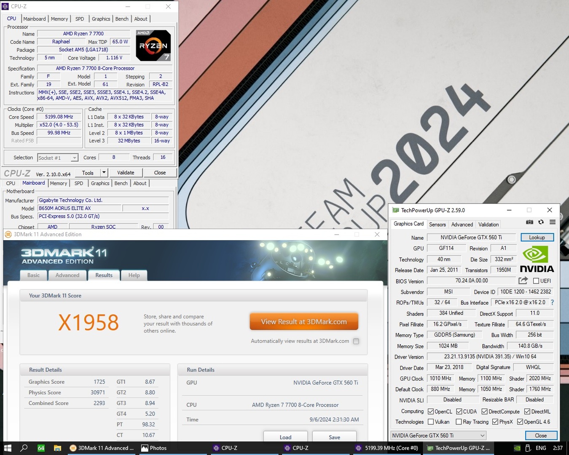The height and width of the screenshot is (455, 569).
Task: Click the BIOS export share icon in GPU-Z
Action: tap(523, 281)
